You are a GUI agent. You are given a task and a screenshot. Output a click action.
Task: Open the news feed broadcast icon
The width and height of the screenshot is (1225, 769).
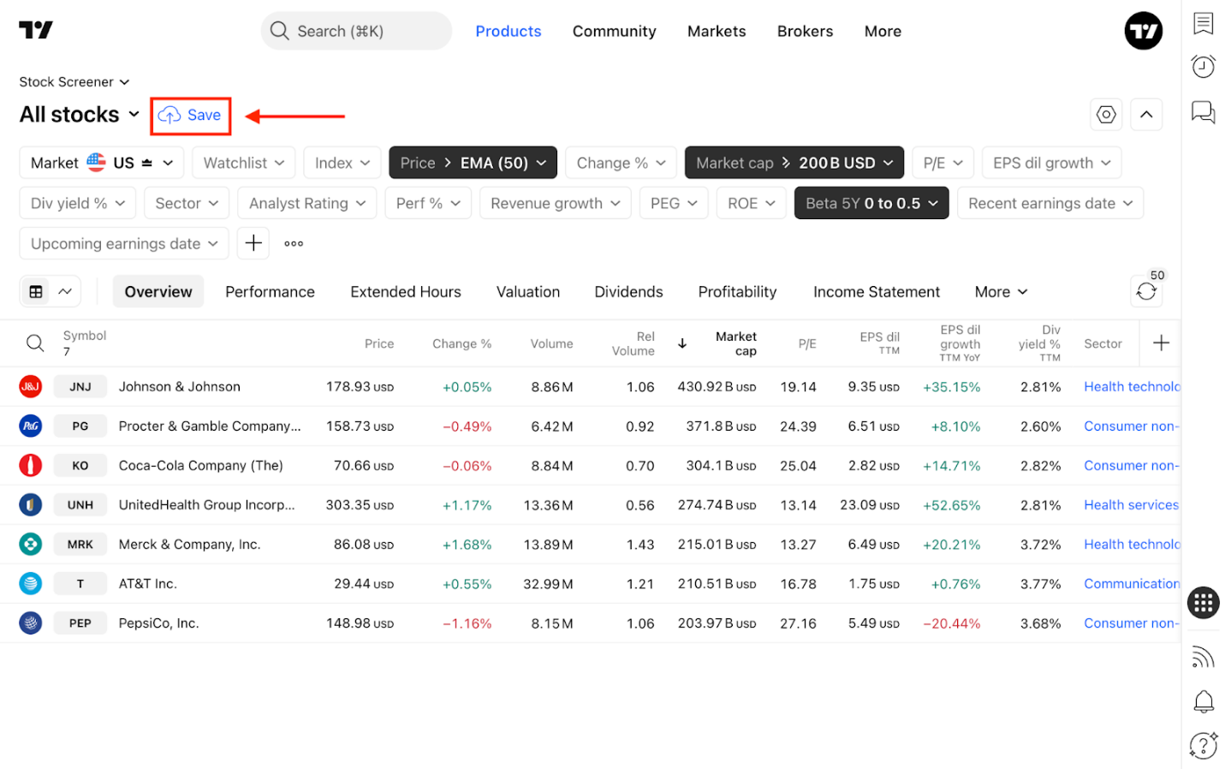click(x=1203, y=657)
